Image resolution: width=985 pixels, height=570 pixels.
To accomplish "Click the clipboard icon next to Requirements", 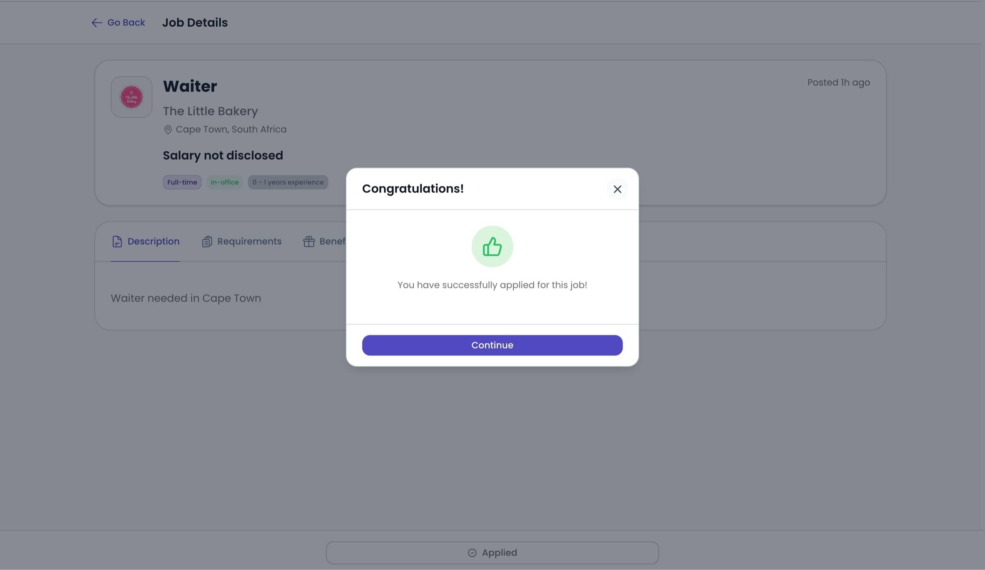I will pyautogui.click(x=207, y=241).
